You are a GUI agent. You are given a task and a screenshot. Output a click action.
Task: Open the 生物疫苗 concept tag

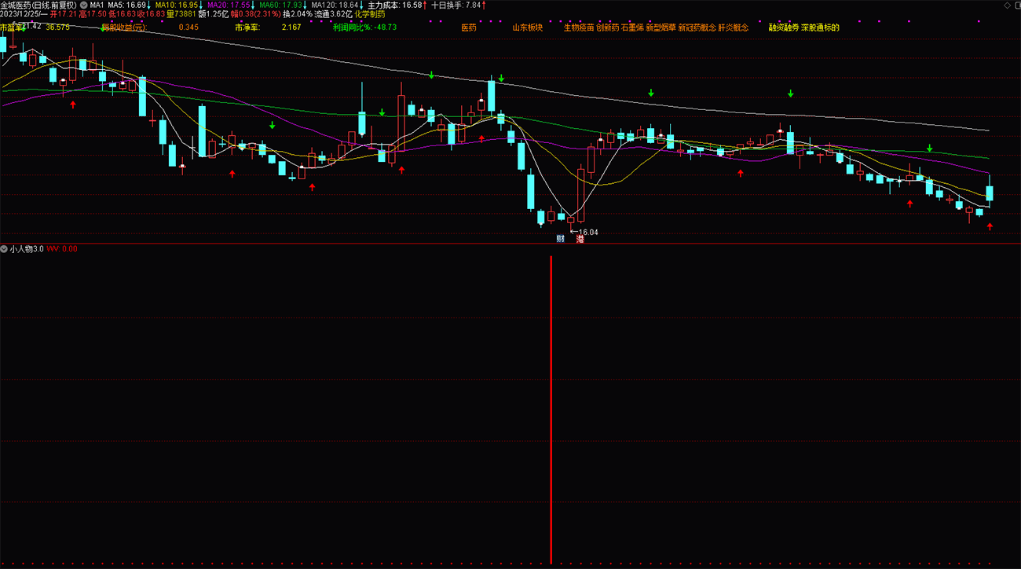pos(579,28)
